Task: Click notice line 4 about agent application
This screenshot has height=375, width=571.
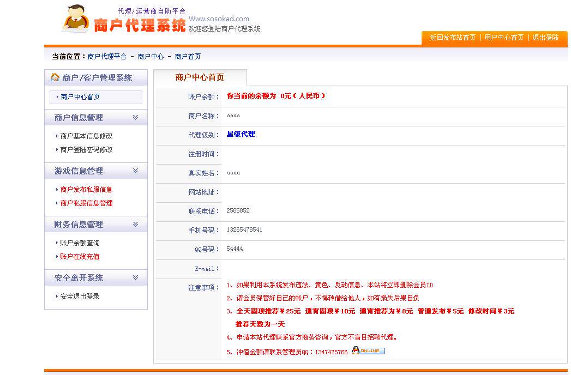Action: [x=312, y=337]
